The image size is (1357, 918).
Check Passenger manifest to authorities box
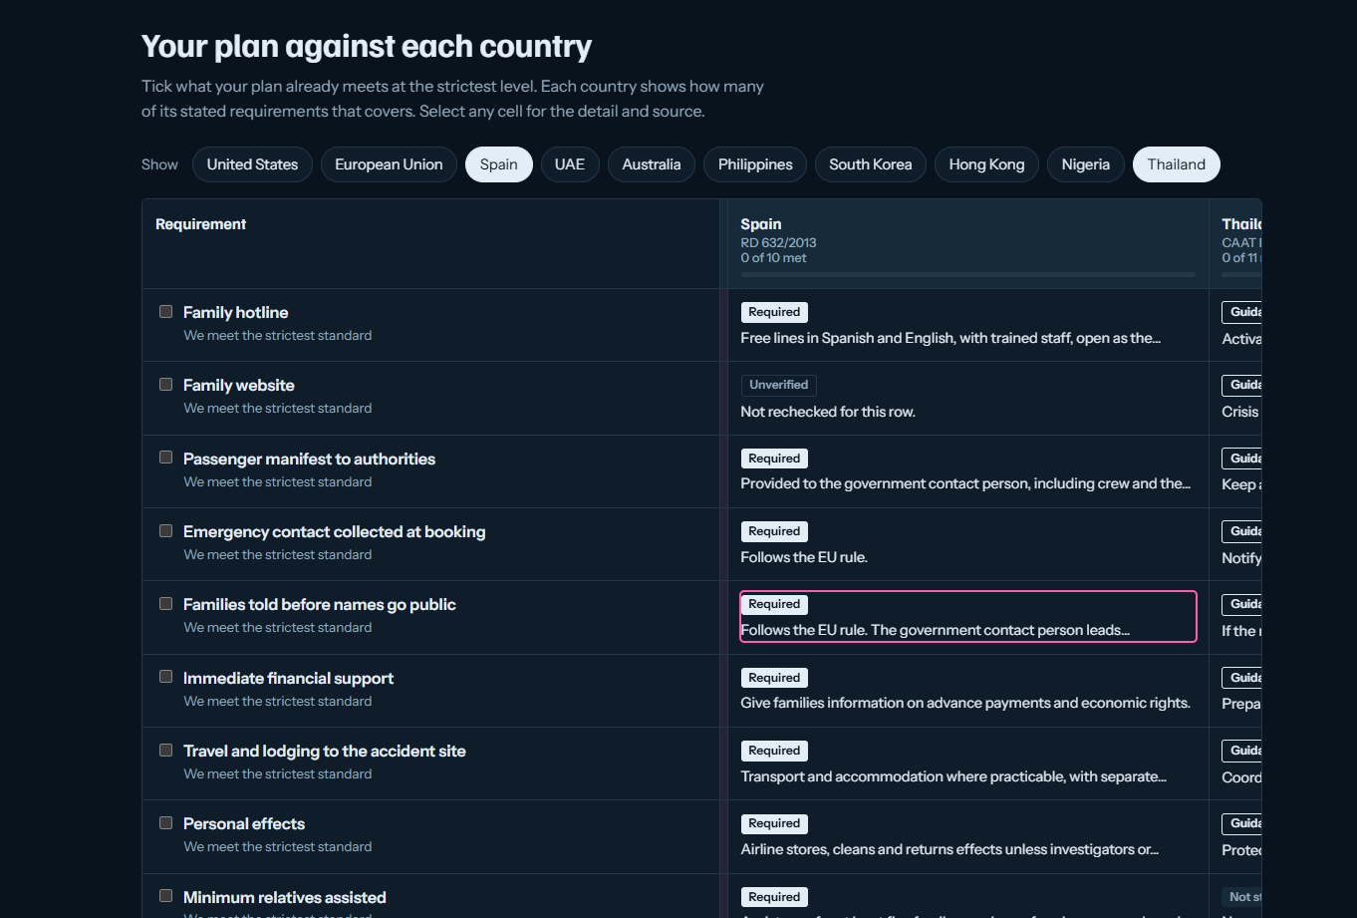[166, 458]
